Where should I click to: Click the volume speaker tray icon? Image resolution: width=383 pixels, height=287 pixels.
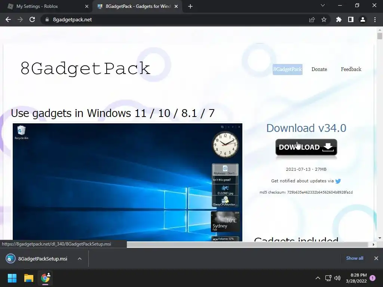pyautogui.click(x=337, y=278)
